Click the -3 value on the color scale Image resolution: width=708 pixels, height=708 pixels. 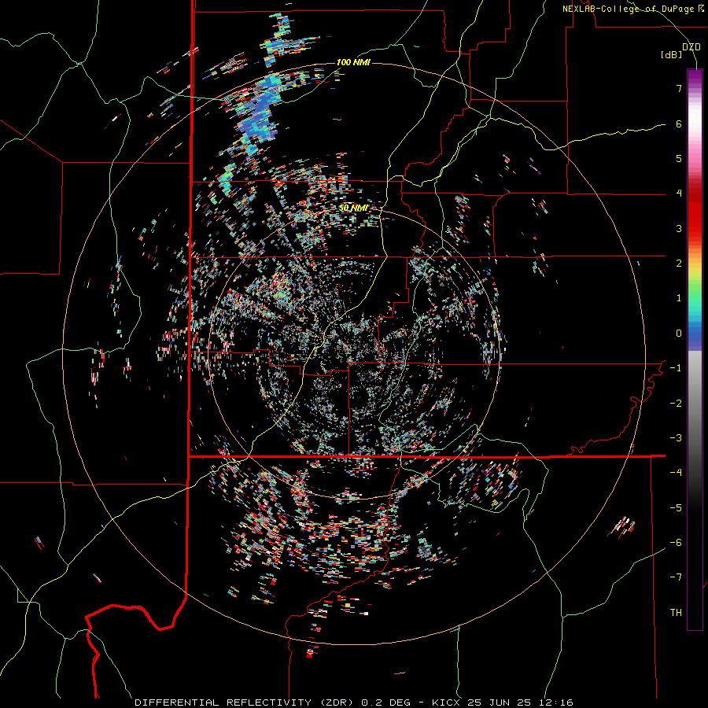pyautogui.click(x=676, y=437)
